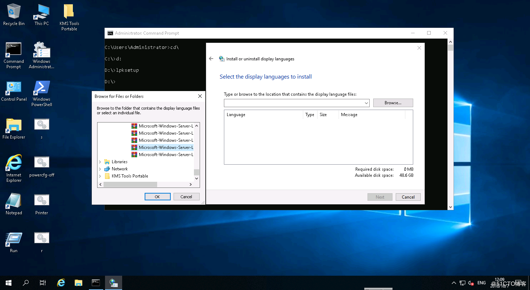The height and width of the screenshot is (290, 530).
Task: Expand the KMS Tools Portable tree node
Action: (x=100, y=176)
